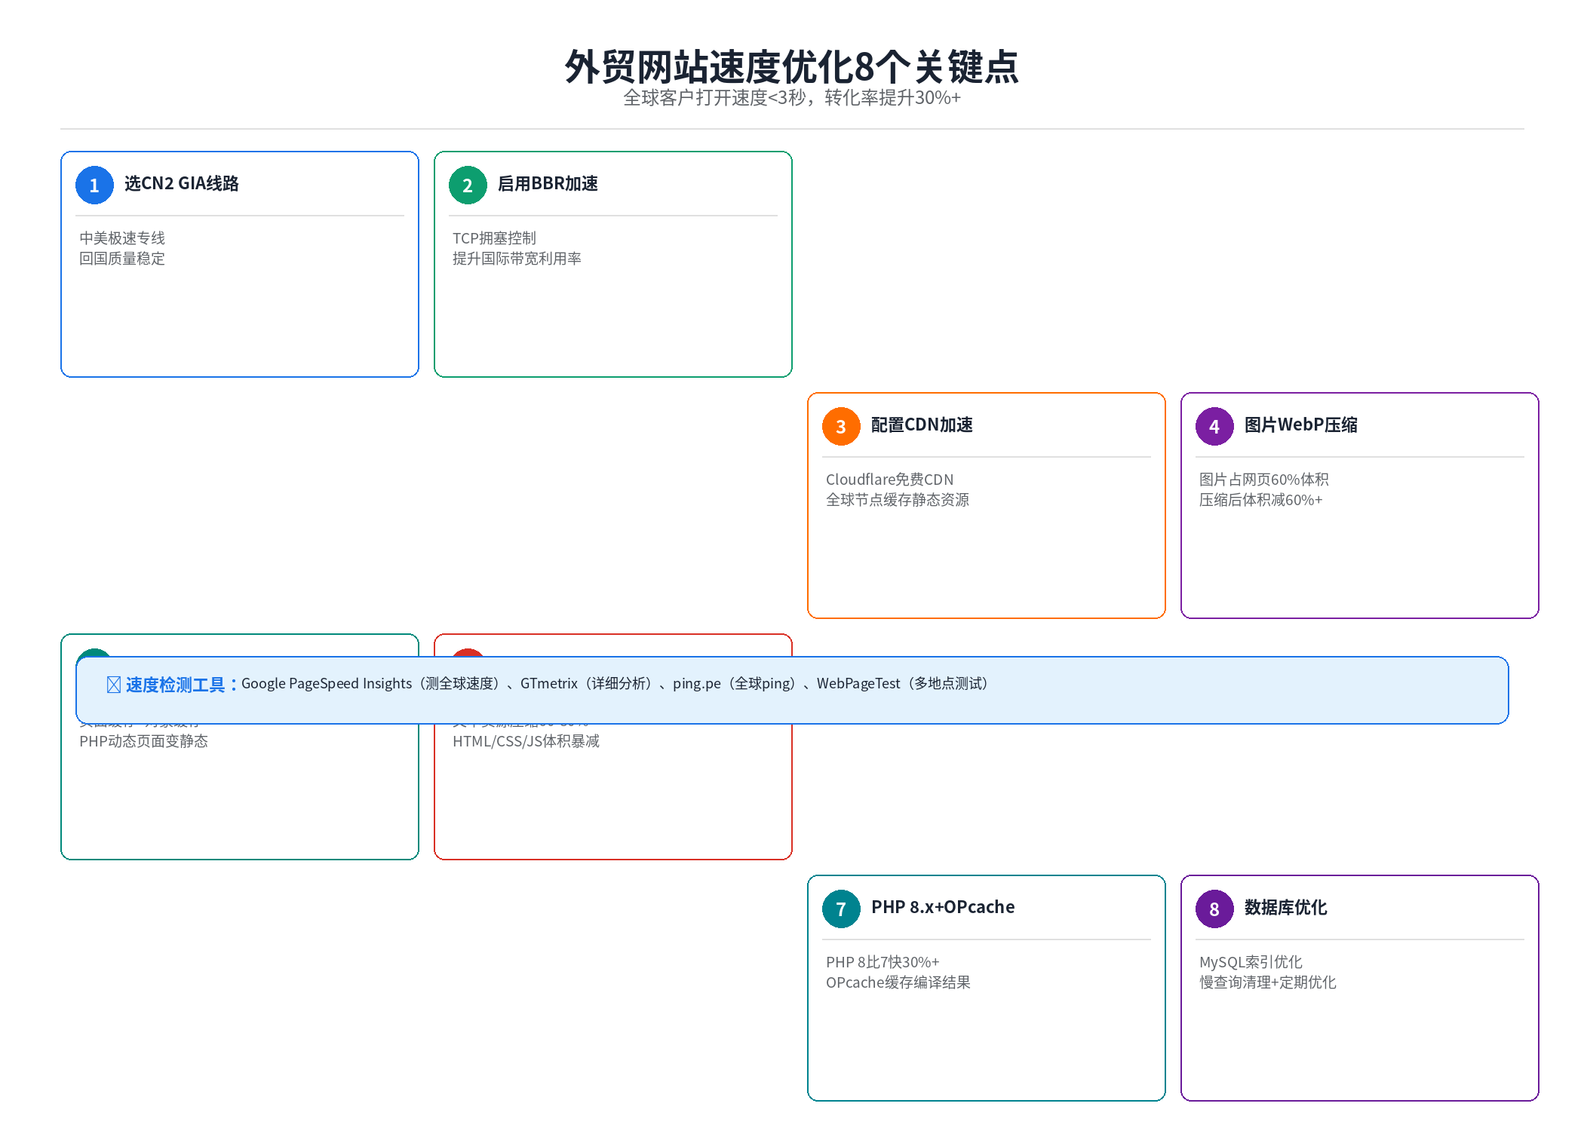Click the text 全球节点缓存静态资源
The height and width of the screenshot is (1131, 1584).
[898, 500]
